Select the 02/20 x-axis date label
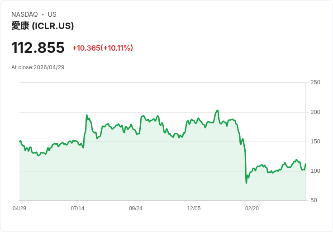333x232 pixels. [252, 208]
